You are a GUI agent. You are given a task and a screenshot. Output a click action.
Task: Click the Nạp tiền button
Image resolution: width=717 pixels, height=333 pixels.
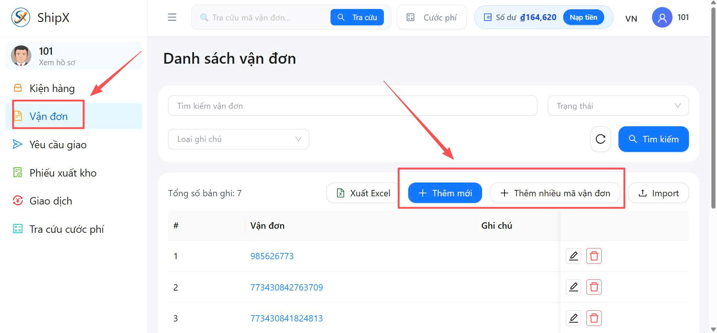[x=583, y=17]
